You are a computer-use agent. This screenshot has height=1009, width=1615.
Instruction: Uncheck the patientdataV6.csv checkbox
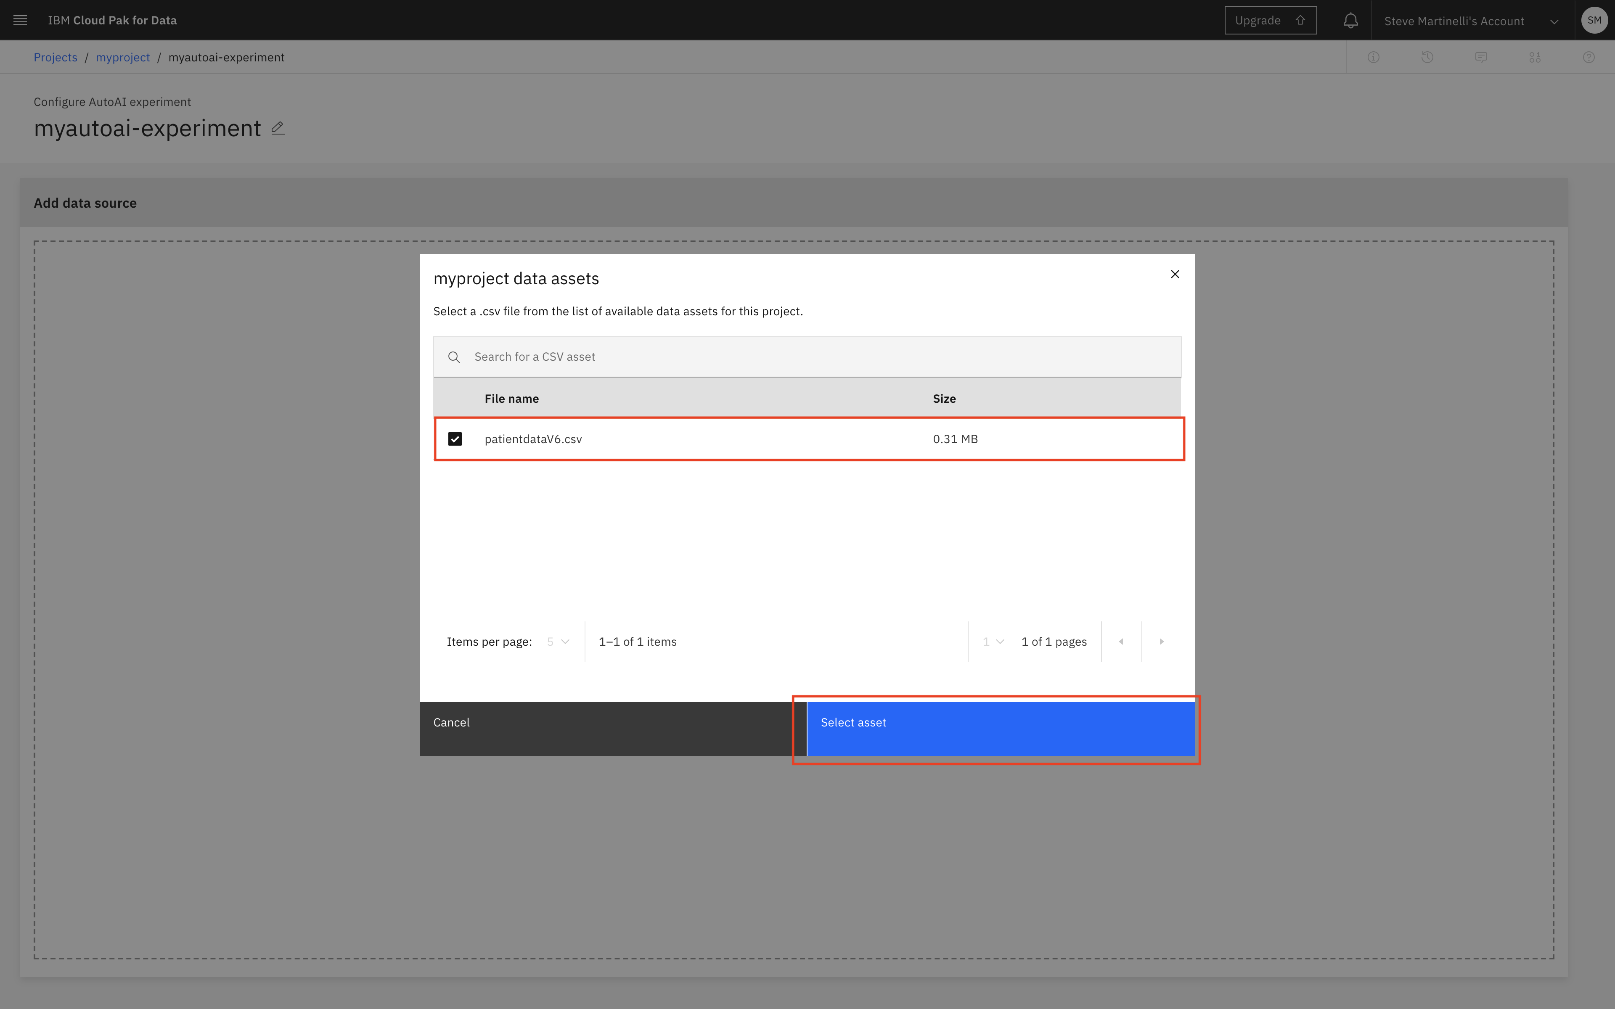[x=455, y=439]
